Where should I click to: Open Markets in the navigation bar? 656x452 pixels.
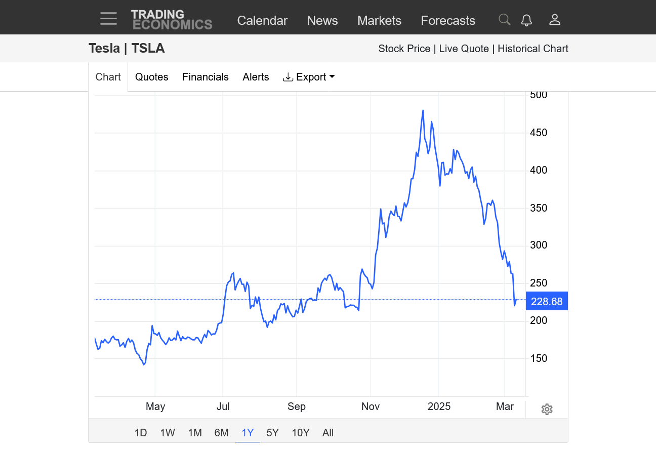click(379, 20)
